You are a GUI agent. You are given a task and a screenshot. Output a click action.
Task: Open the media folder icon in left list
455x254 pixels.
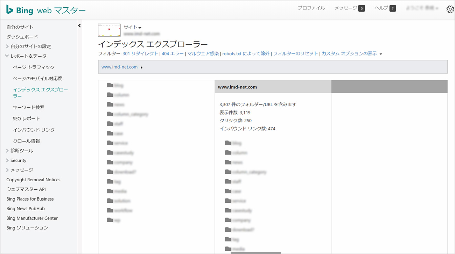[110, 191]
